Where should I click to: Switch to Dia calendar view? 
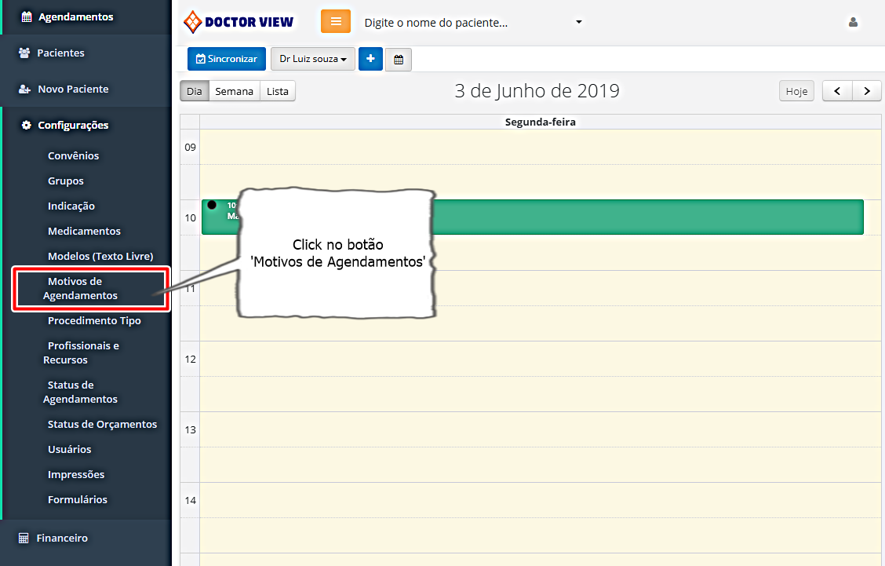[x=195, y=91]
